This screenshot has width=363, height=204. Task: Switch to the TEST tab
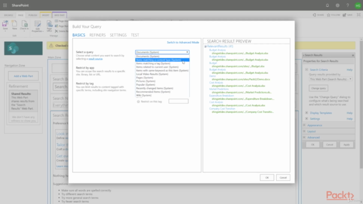(135, 35)
